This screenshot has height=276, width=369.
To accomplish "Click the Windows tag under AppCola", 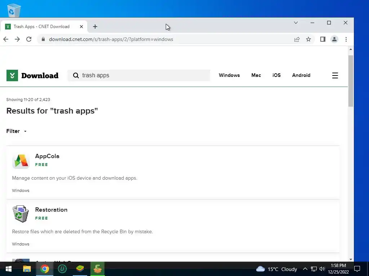I will pyautogui.click(x=21, y=190).
